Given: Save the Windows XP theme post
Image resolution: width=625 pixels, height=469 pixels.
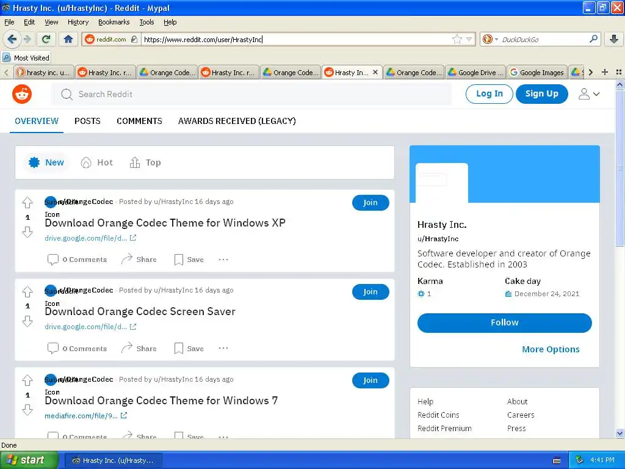Looking at the screenshot, I should click(189, 260).
